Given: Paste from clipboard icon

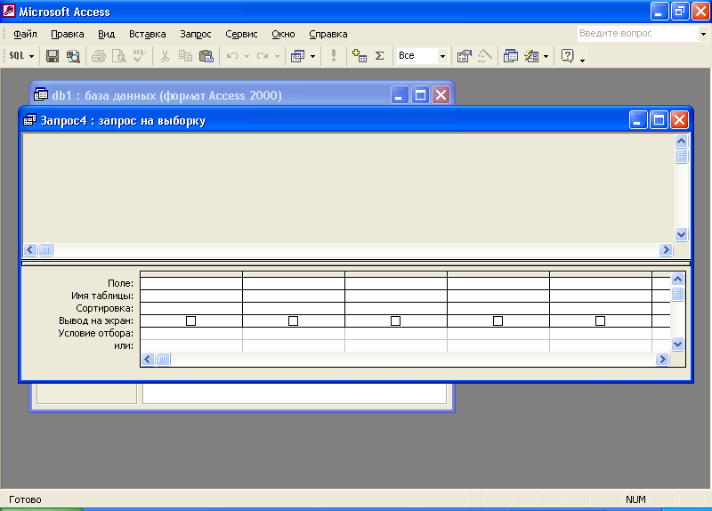Looking at the screenshot, I should click(206, 56).
